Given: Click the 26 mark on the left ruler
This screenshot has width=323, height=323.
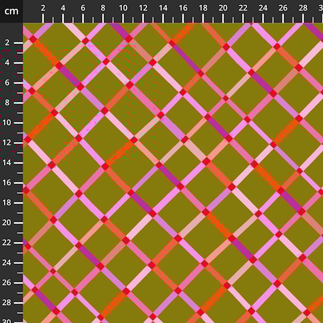Looking at the screenshot, I should coord(9,283).
